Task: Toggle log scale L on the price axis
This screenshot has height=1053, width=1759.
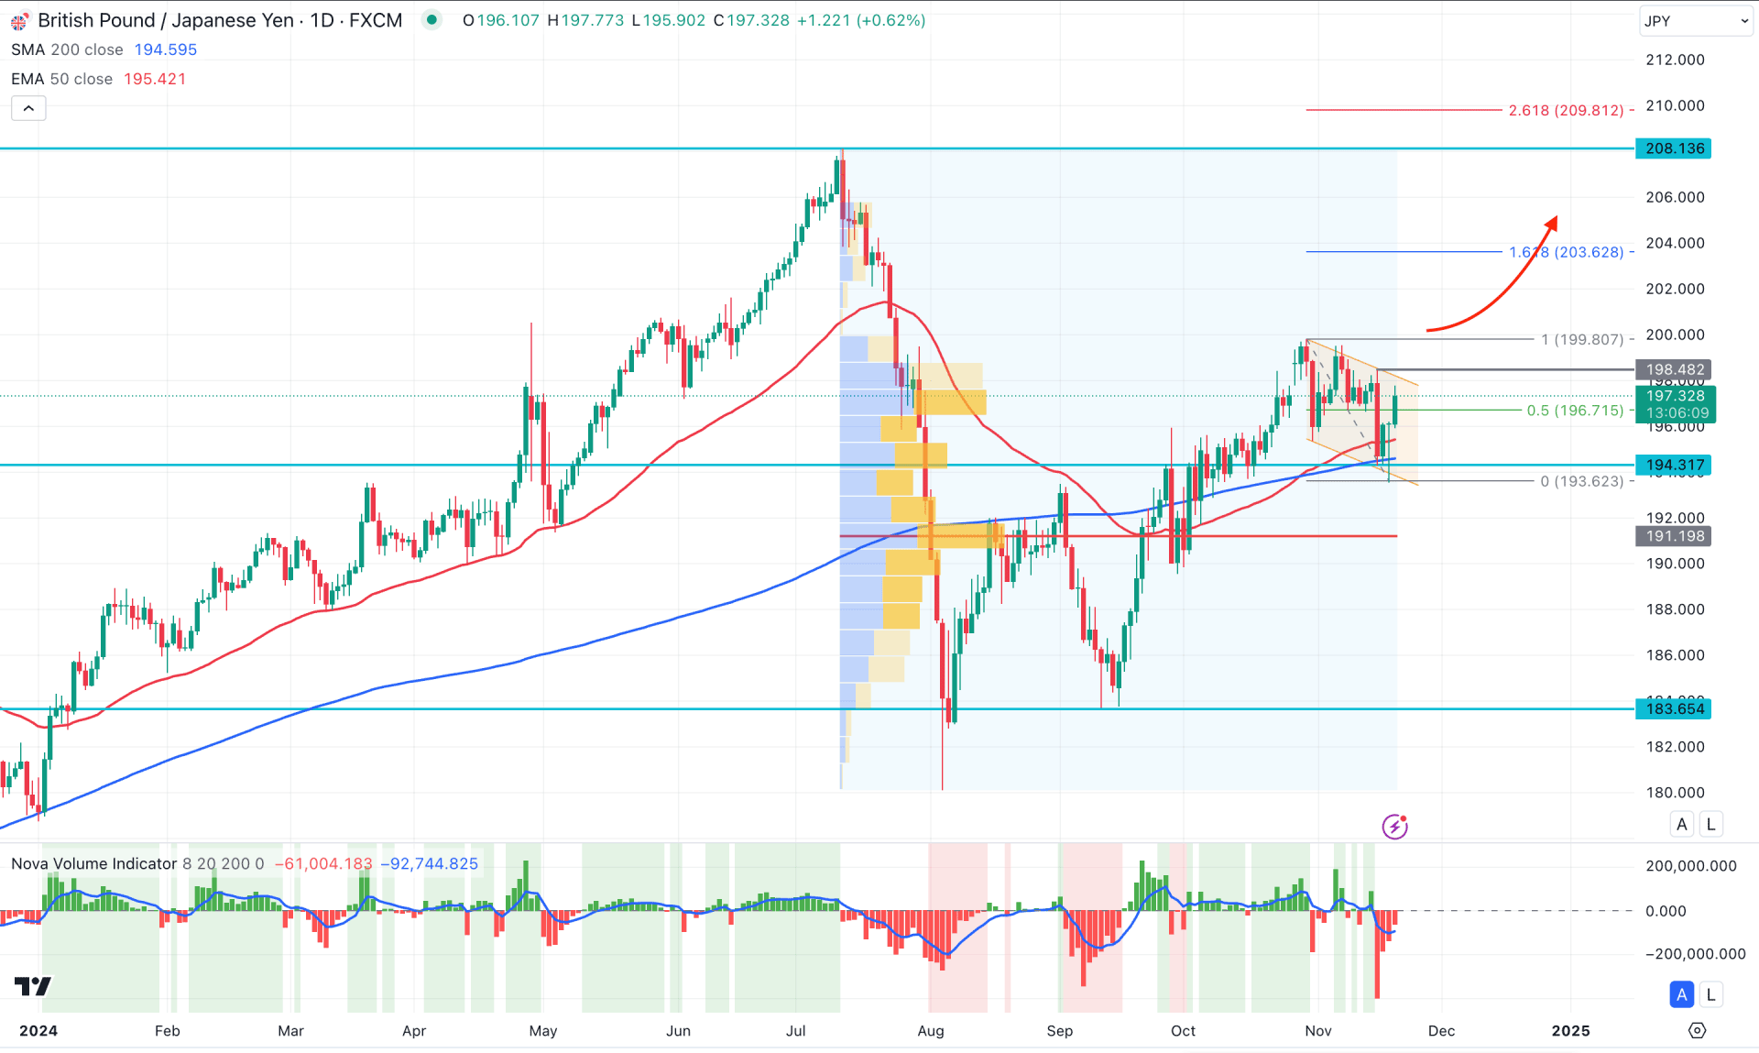Action: [x=1710, y=824]
